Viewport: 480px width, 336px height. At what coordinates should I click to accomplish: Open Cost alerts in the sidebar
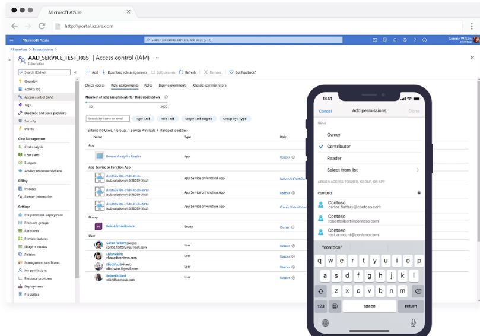pos(32,155)
